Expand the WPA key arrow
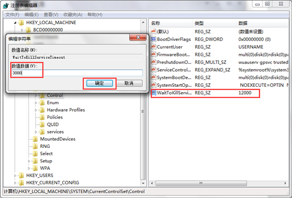The height and width of the screenshot is (198, 292). click(29, 169)
